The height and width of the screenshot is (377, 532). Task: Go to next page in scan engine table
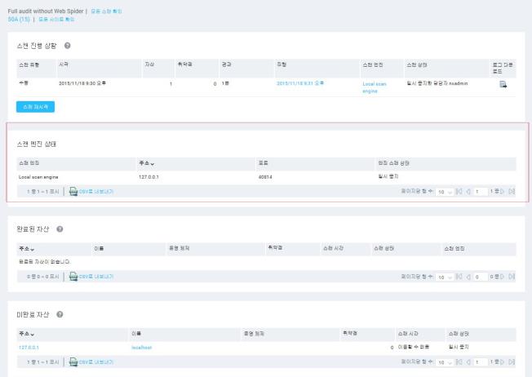503,191
